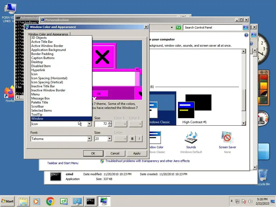Launch Windows Media Player from taskbar
The height and width of the screenshot is (207, 276).
pyautogui.click(x=37, y=201)
